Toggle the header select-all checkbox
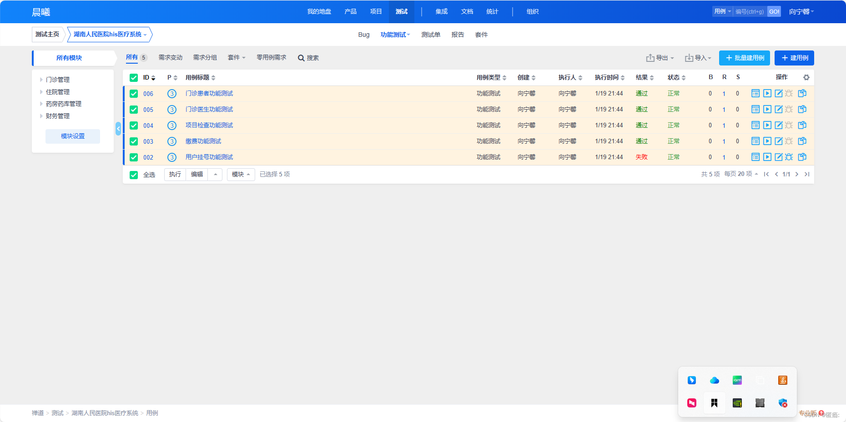This screenshot has width=846, height=422. [x=134, y=78]
